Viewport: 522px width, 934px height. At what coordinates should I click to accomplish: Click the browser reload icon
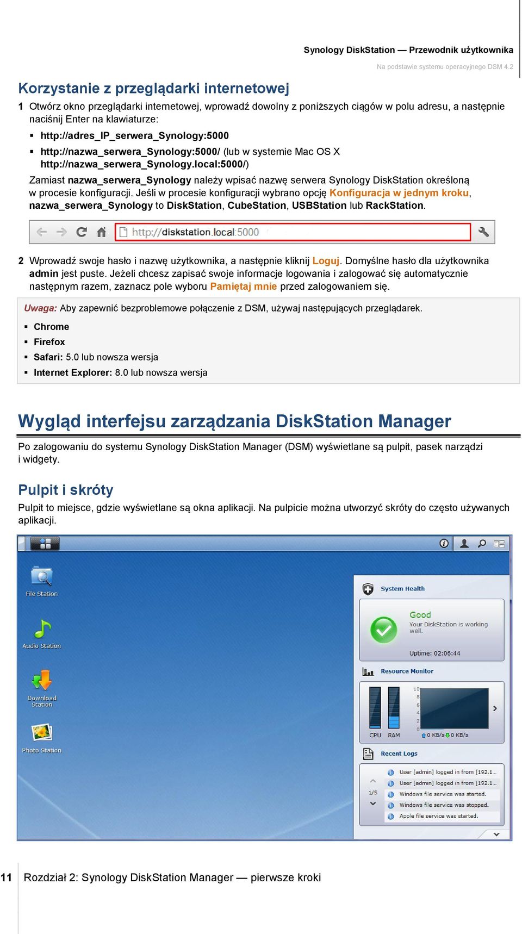pyautogui.click(x=82, y=232)
